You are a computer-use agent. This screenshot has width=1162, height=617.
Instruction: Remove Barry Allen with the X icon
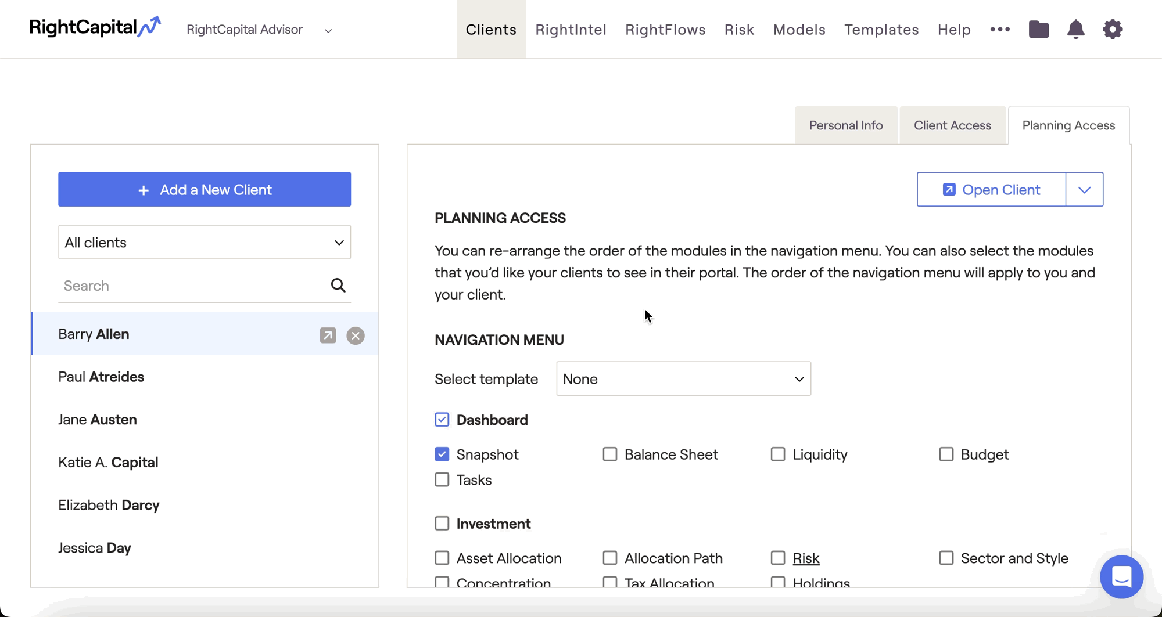[356, 335]
